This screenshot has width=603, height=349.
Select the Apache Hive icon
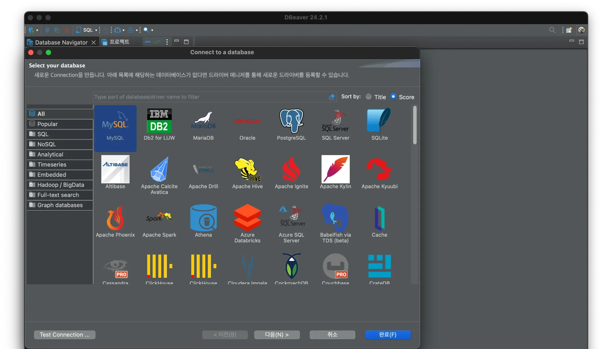247,170
